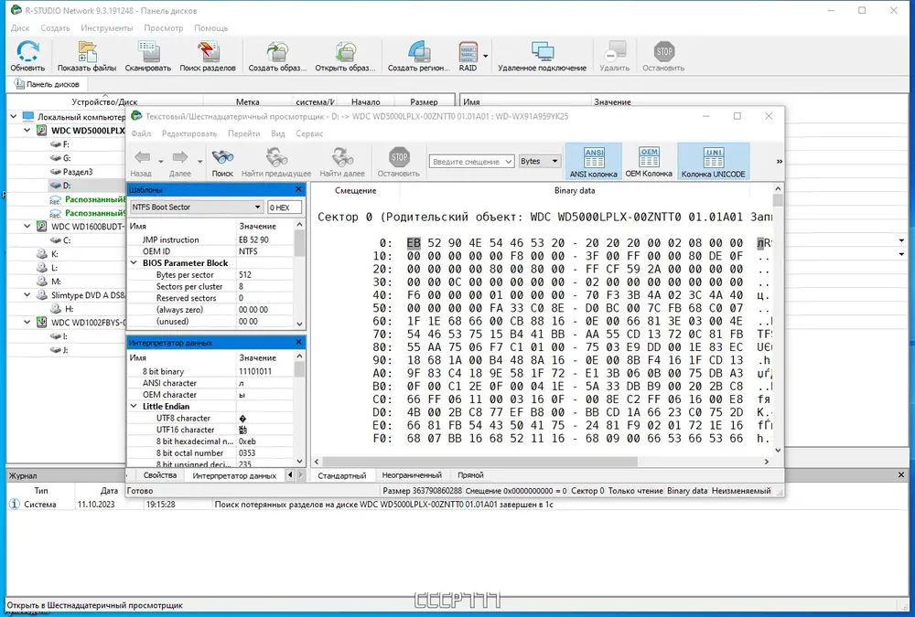Open hex viewer Редактировать menu
Viewport: 915px width, 617px height.
click(x=189, y=133)
